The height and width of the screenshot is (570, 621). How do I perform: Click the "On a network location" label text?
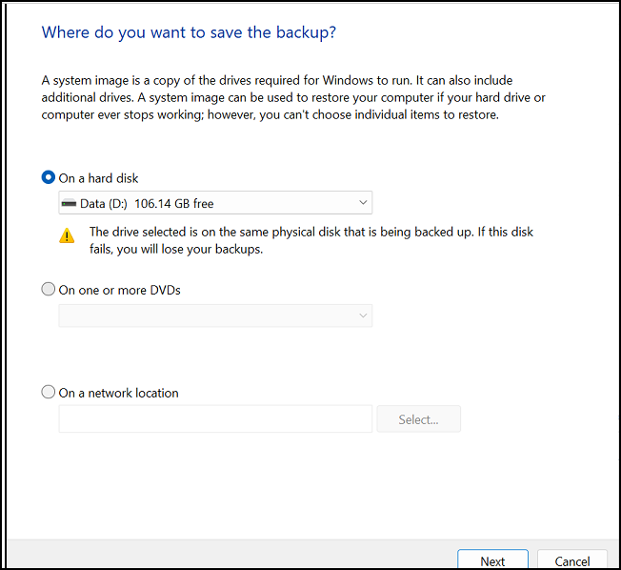click(x=119, y=393)
